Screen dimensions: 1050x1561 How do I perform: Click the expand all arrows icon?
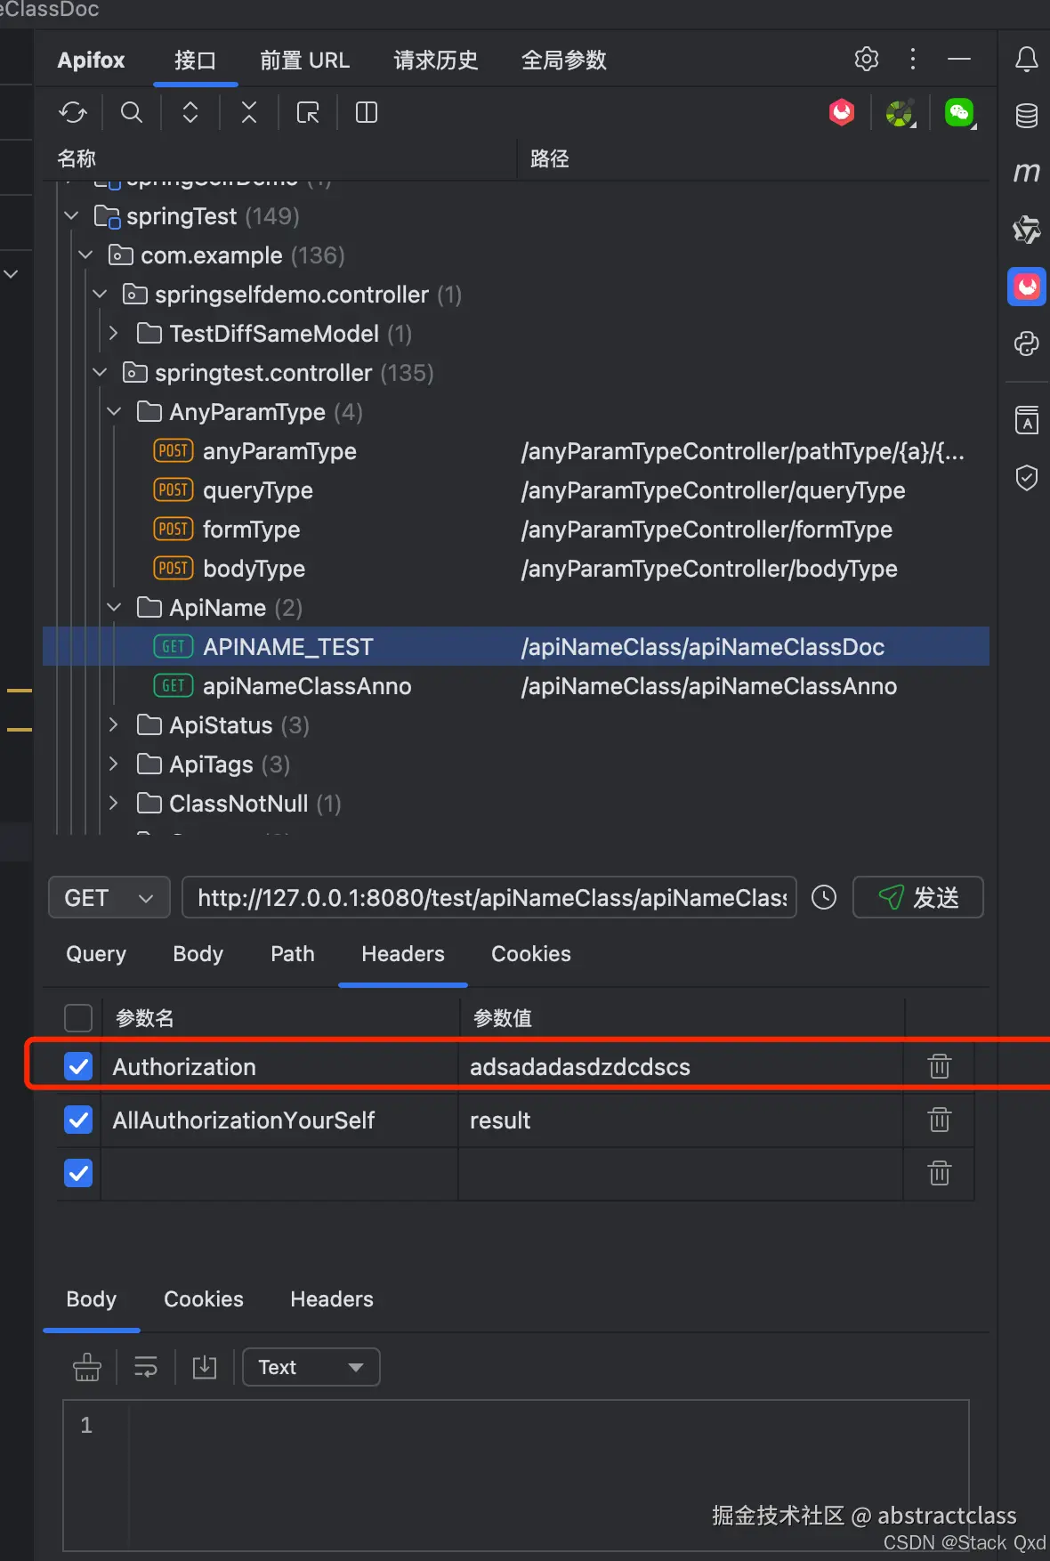190,113
